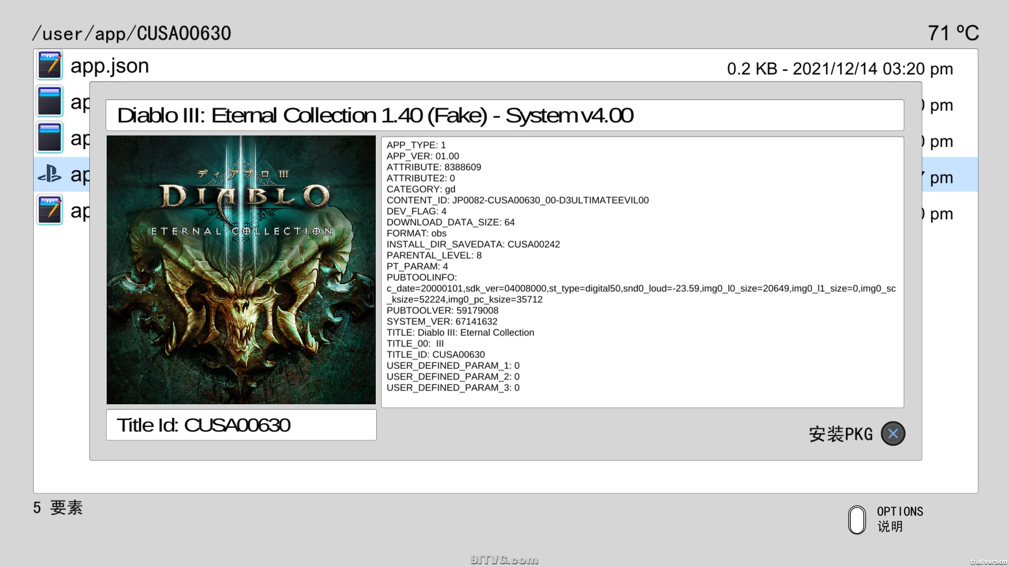Click the 'PARENTAL_LEVEL: 8' line
This screenshot has height=567, width=1009.
coord(434,255)
